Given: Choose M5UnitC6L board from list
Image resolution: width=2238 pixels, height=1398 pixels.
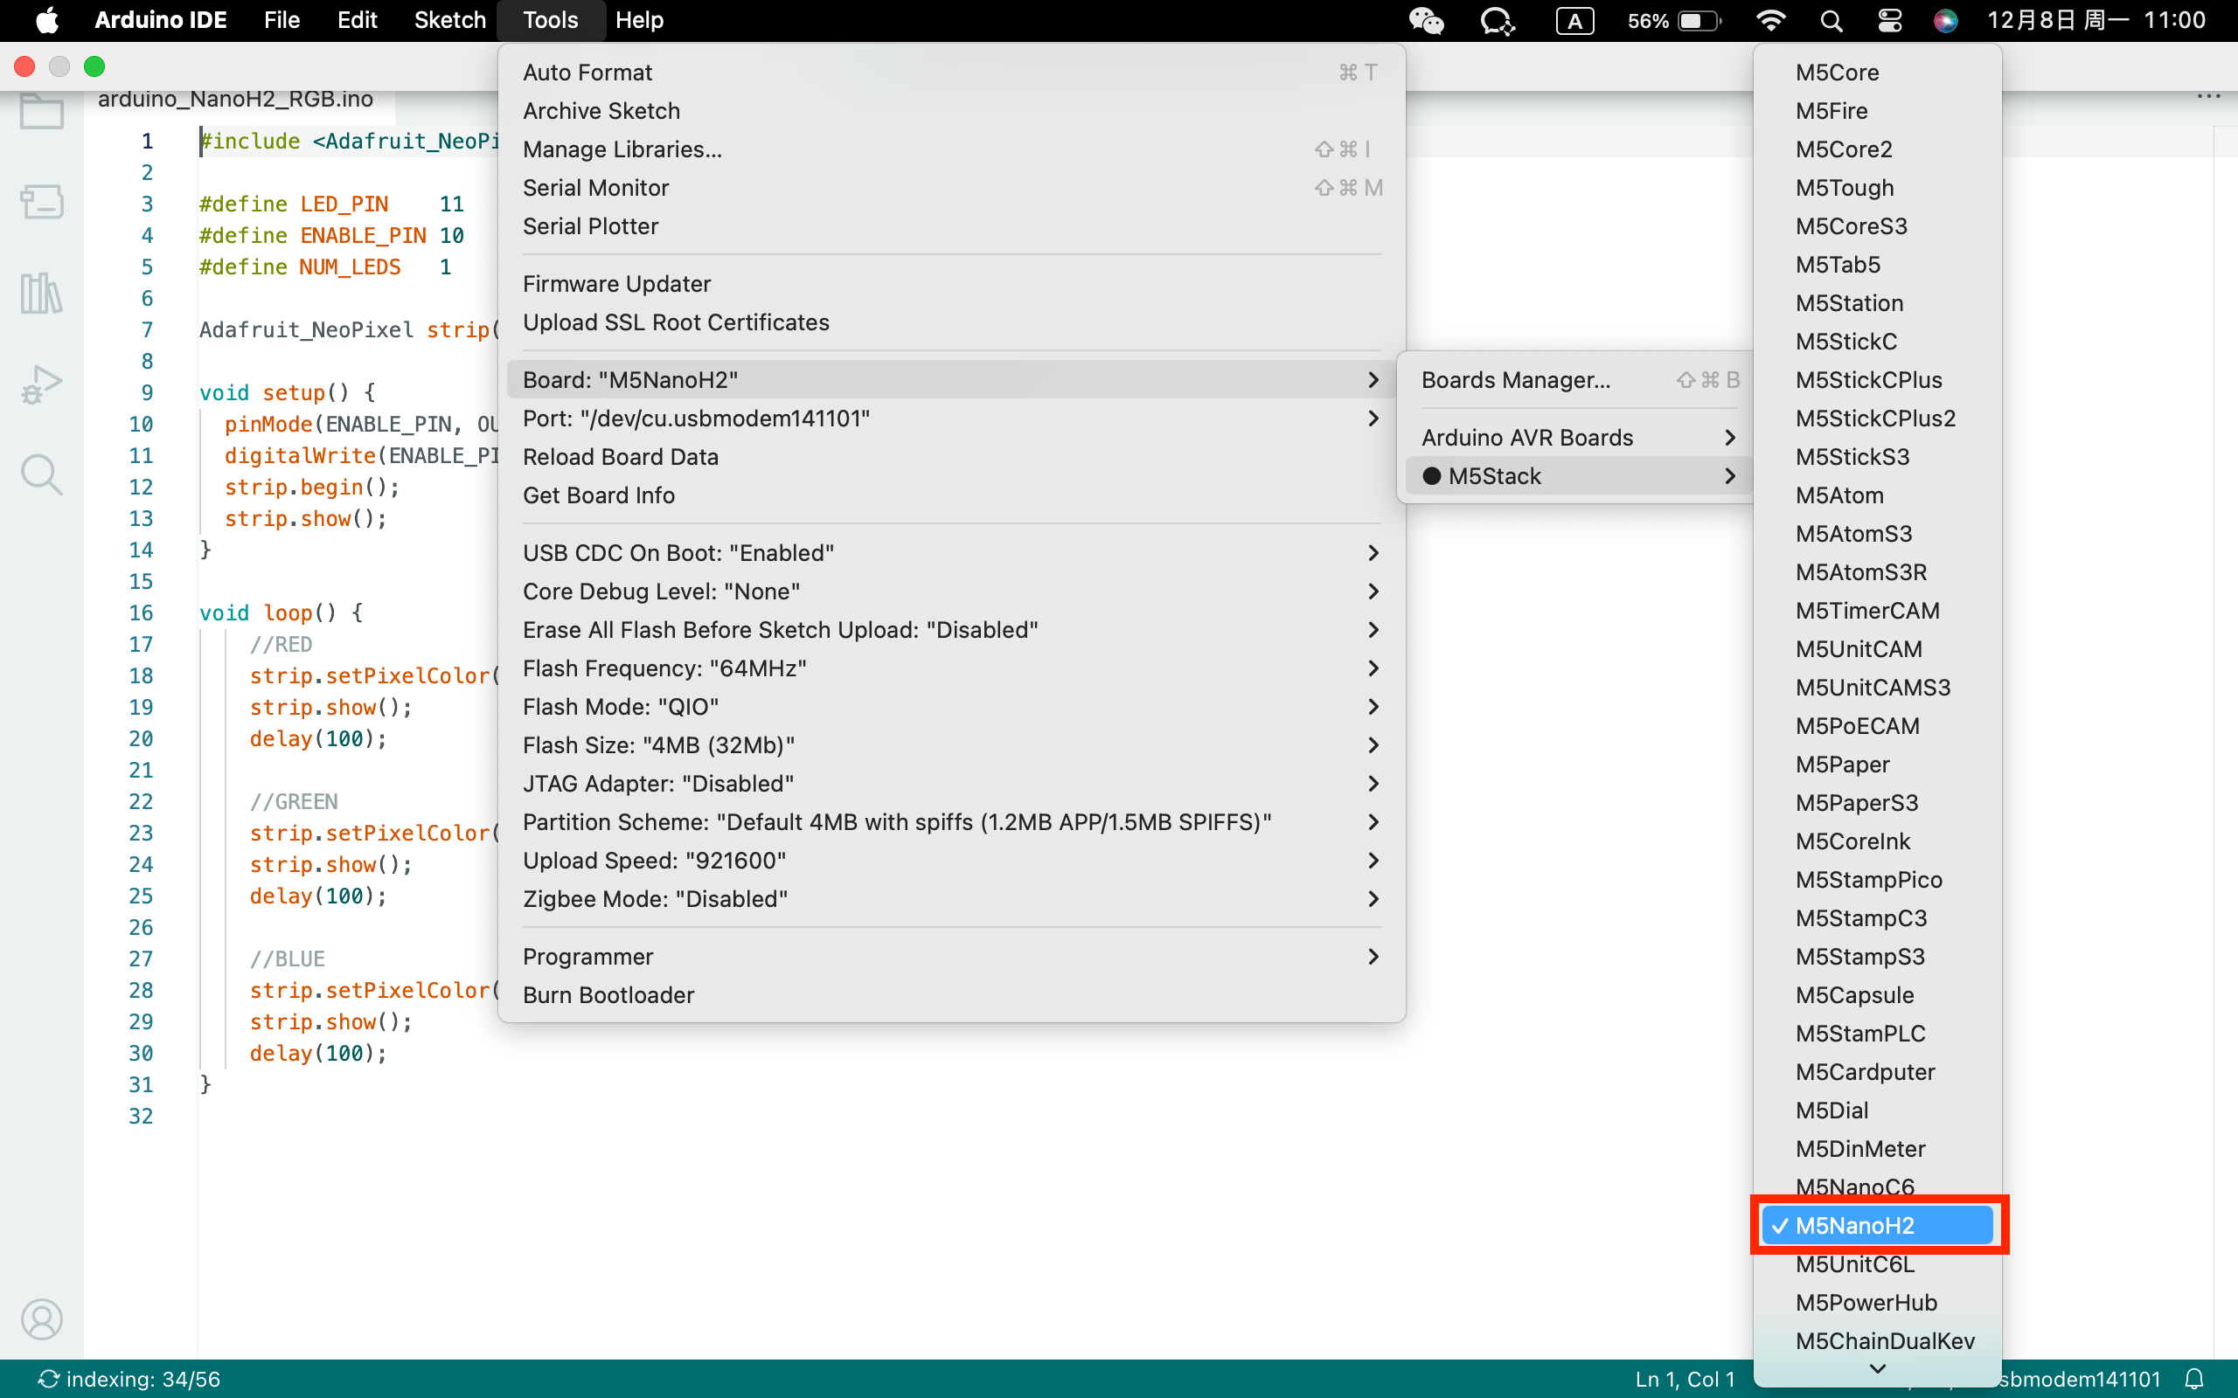Looking at the screenshot, I should tap(1854, 1264).
